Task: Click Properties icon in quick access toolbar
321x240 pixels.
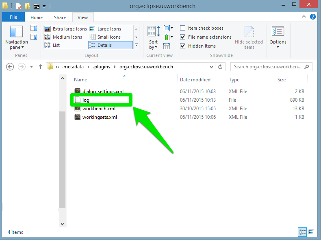Action: pyautogui.click(x=19, y=6)
